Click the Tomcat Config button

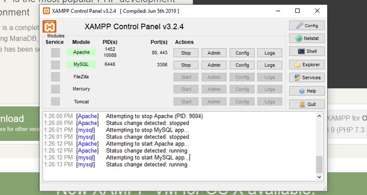pyautogui.click(x=242, y=102)
